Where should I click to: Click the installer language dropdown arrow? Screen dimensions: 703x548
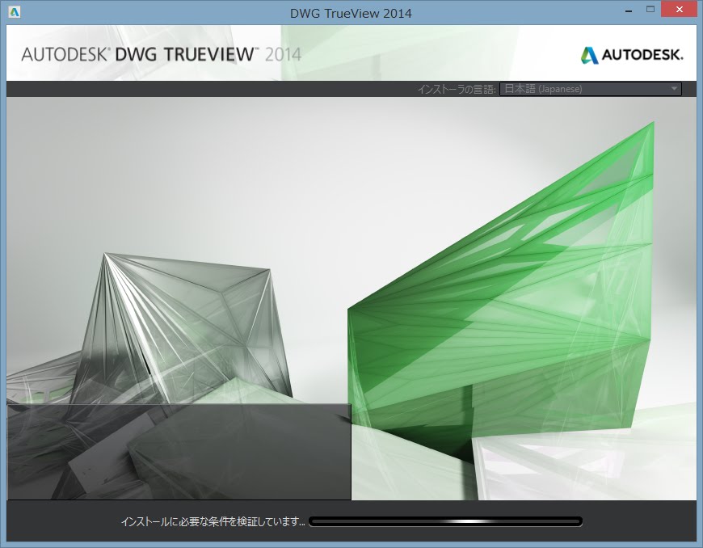pos(674,89)
